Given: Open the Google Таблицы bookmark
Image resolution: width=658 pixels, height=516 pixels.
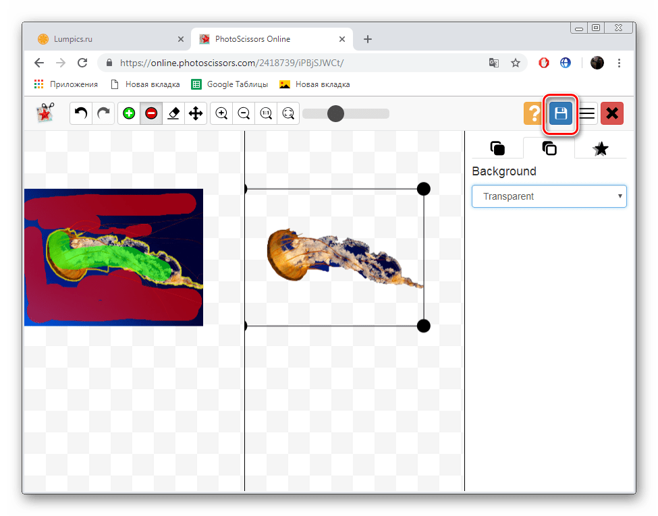Looking at the screenshot, I should click(x=229, y=84).
